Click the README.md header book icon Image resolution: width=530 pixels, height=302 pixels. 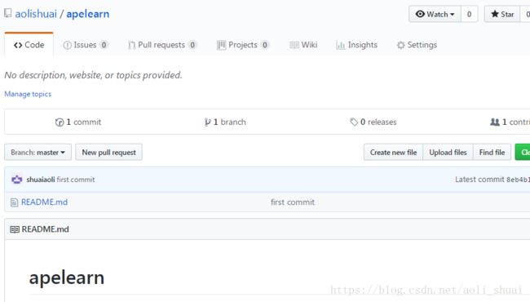15,229
